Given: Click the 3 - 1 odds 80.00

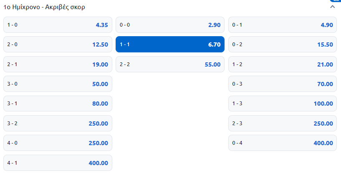Looking at the screenshot, I should coord(58,104).
